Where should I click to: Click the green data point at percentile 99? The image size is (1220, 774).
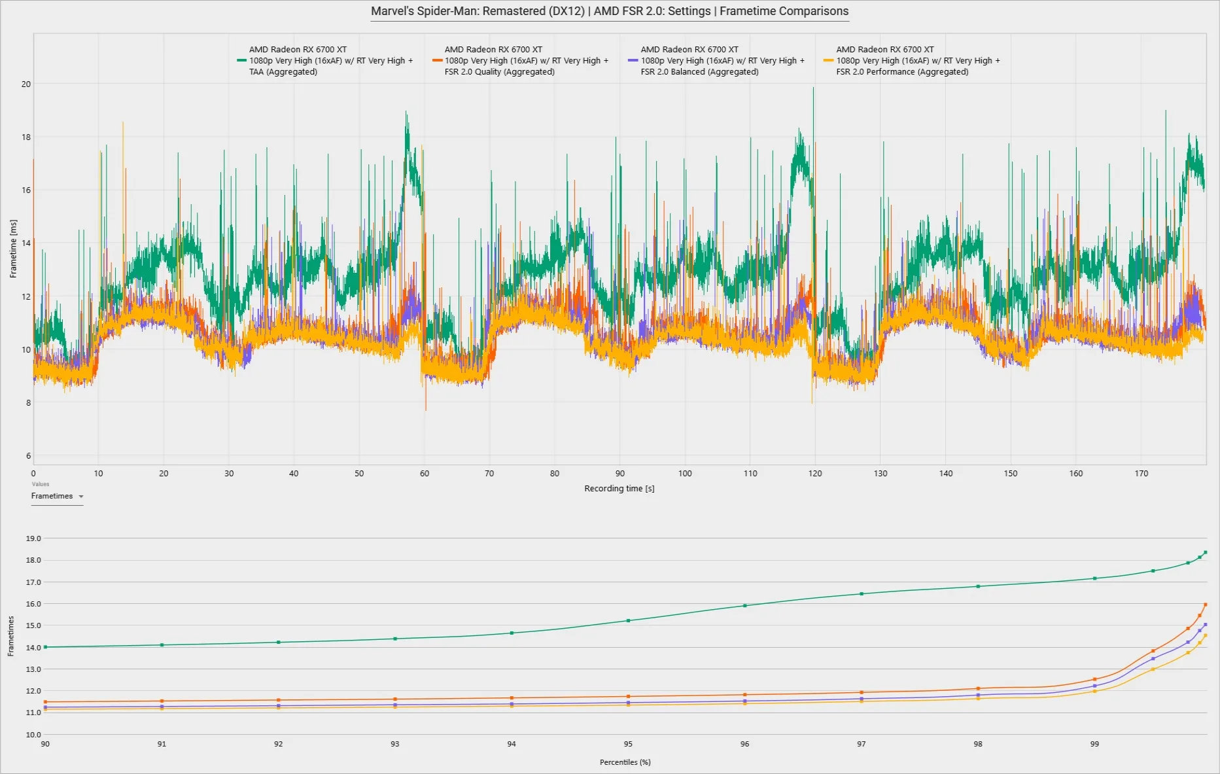pos(1094,578)
